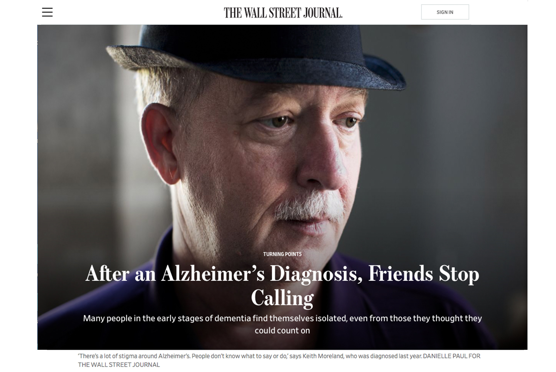556x372 pixels.
Task: Click "Friends Stop" in the headline
Action: (424, 274)
